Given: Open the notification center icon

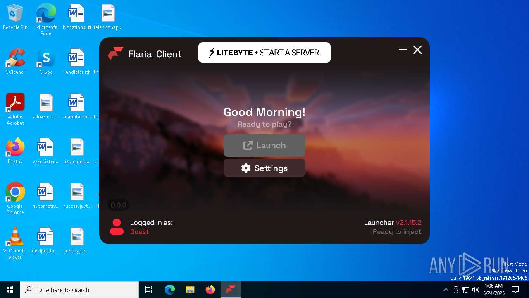Looking at the screenshot, I should tap(515, 290).
